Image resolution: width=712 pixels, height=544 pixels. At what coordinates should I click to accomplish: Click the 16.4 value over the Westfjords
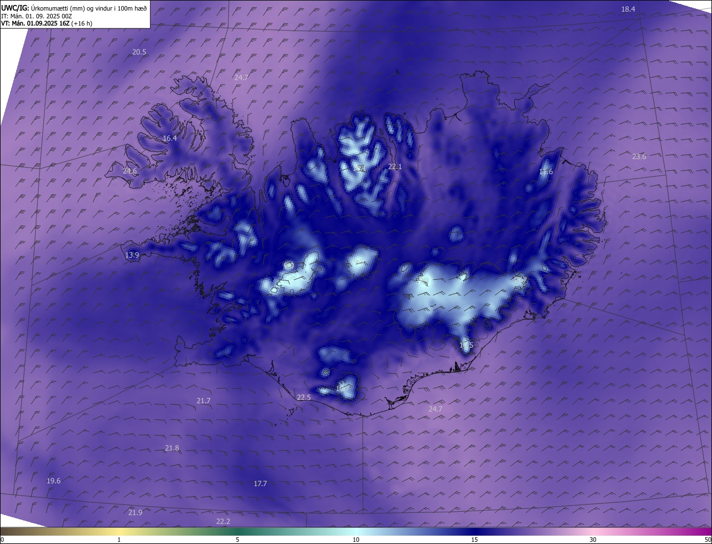click(x=170, y=138)
